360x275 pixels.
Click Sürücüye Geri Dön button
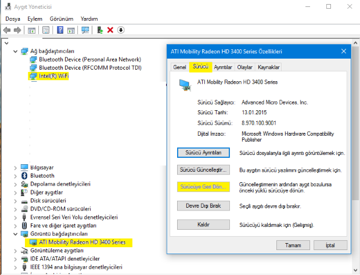(203, 187)
